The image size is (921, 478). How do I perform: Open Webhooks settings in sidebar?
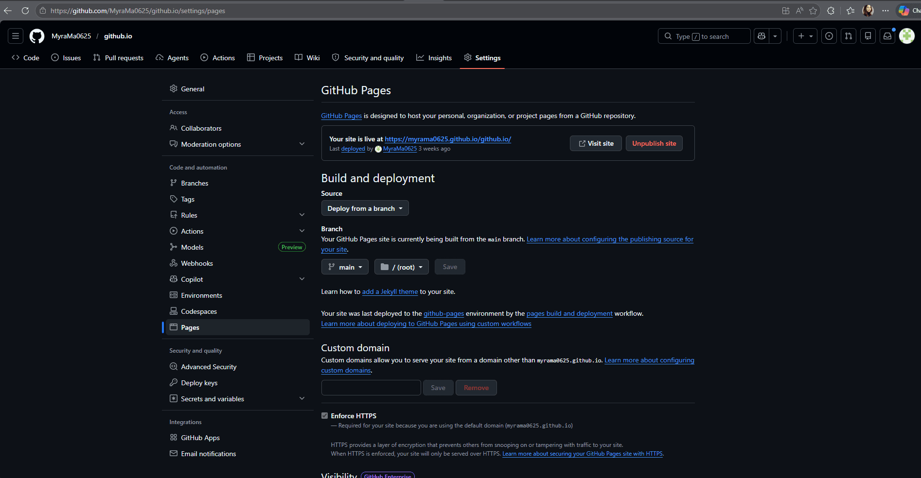click(x=237, y=263)
